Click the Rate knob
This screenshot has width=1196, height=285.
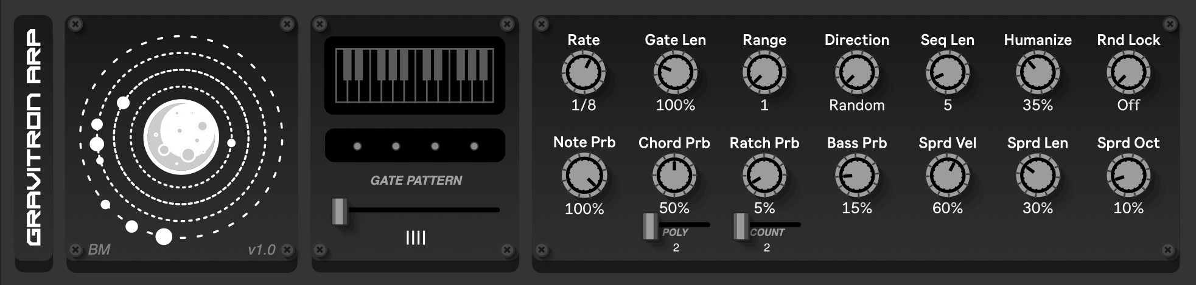tap(583, 73)
